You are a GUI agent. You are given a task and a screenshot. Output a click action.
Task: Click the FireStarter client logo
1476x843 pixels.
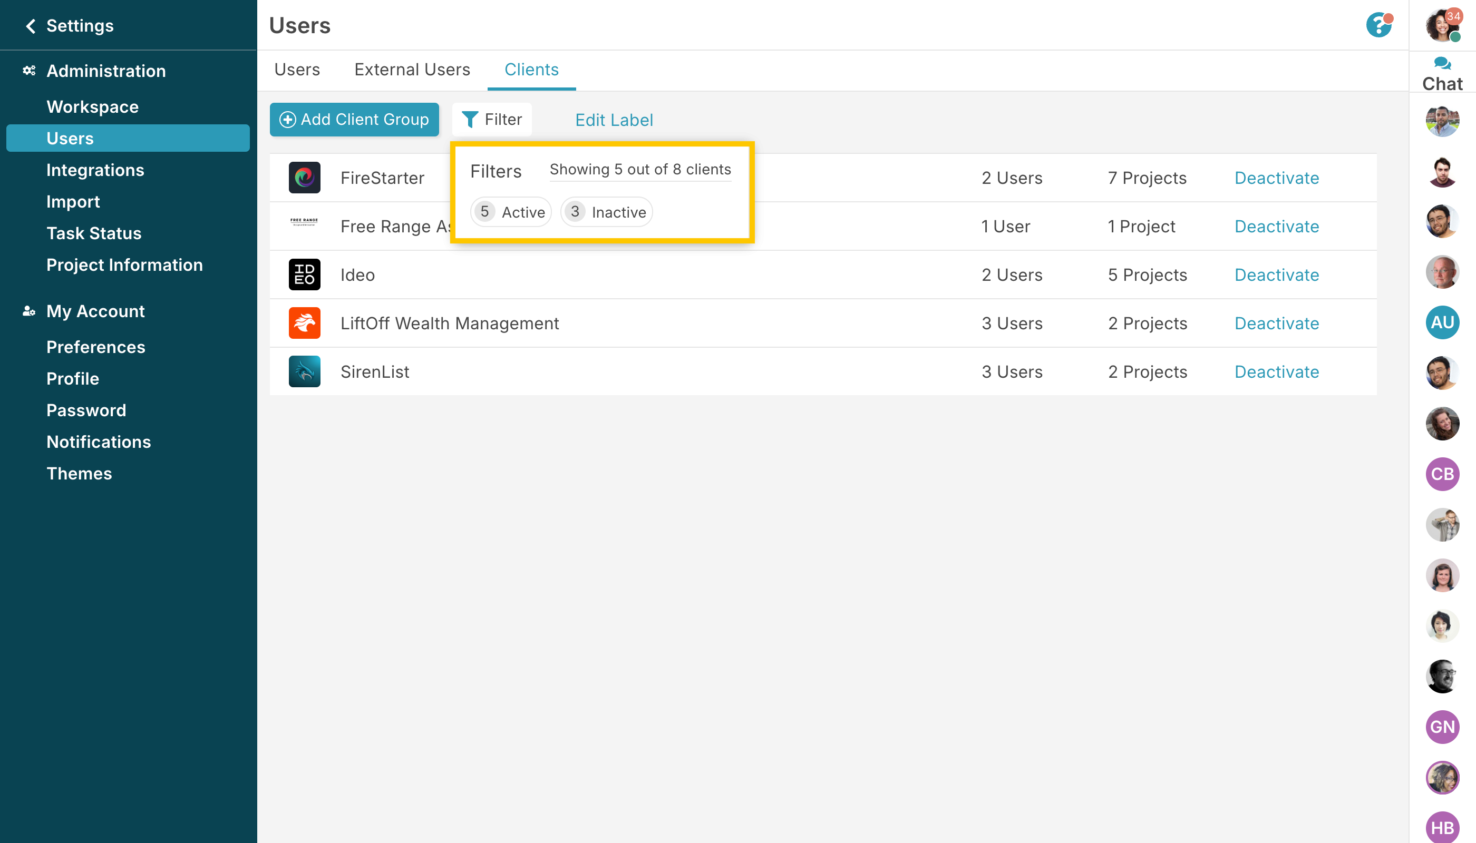point(305,178)
